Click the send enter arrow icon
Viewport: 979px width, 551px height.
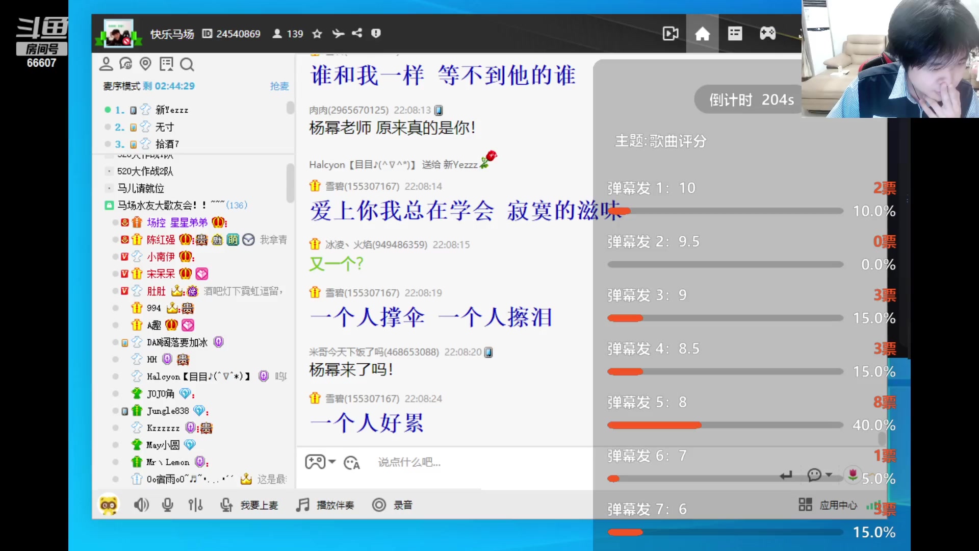click(786, 475)
